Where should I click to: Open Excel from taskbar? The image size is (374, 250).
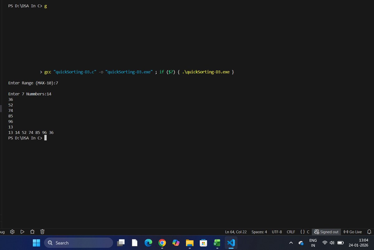coord(217,243)
